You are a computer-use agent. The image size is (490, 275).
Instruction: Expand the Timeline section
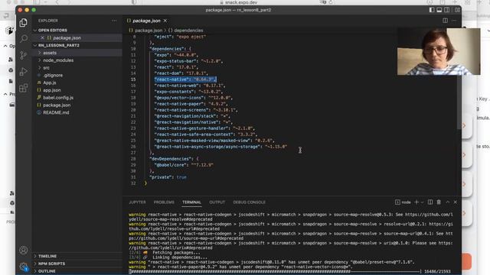[x=47, y=256]
